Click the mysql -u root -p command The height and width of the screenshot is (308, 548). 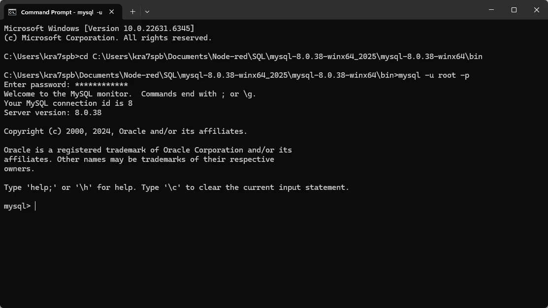coord(433,75)
